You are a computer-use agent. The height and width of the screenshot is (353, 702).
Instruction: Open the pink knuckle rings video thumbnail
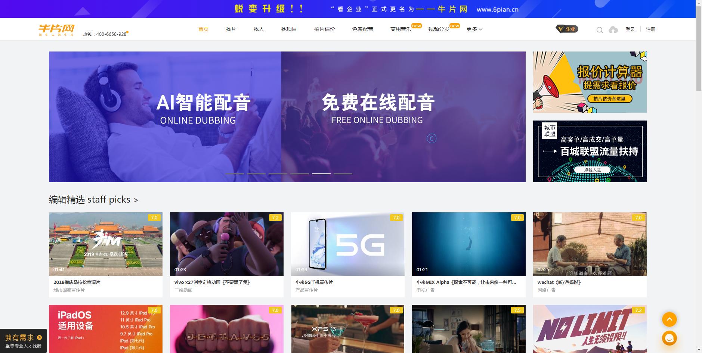[227, 329]
